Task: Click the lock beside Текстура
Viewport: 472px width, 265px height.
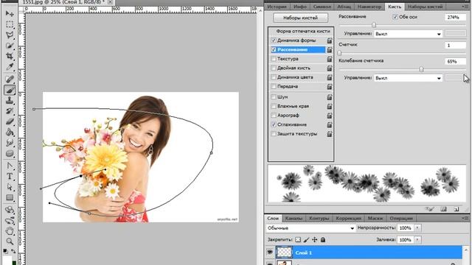Action: (x=330, y=59)
